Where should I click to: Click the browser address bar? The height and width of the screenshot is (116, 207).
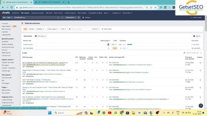pos(81,7)
